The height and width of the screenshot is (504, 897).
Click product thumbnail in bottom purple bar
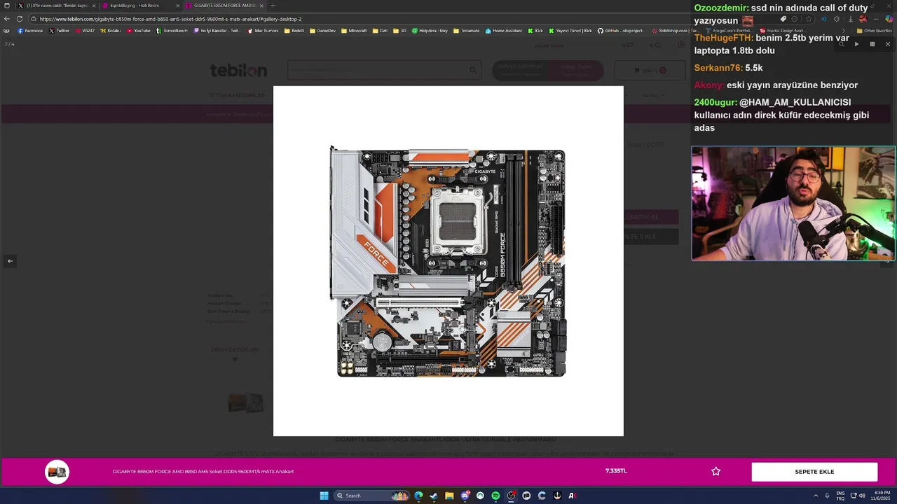tap(57, 472)
